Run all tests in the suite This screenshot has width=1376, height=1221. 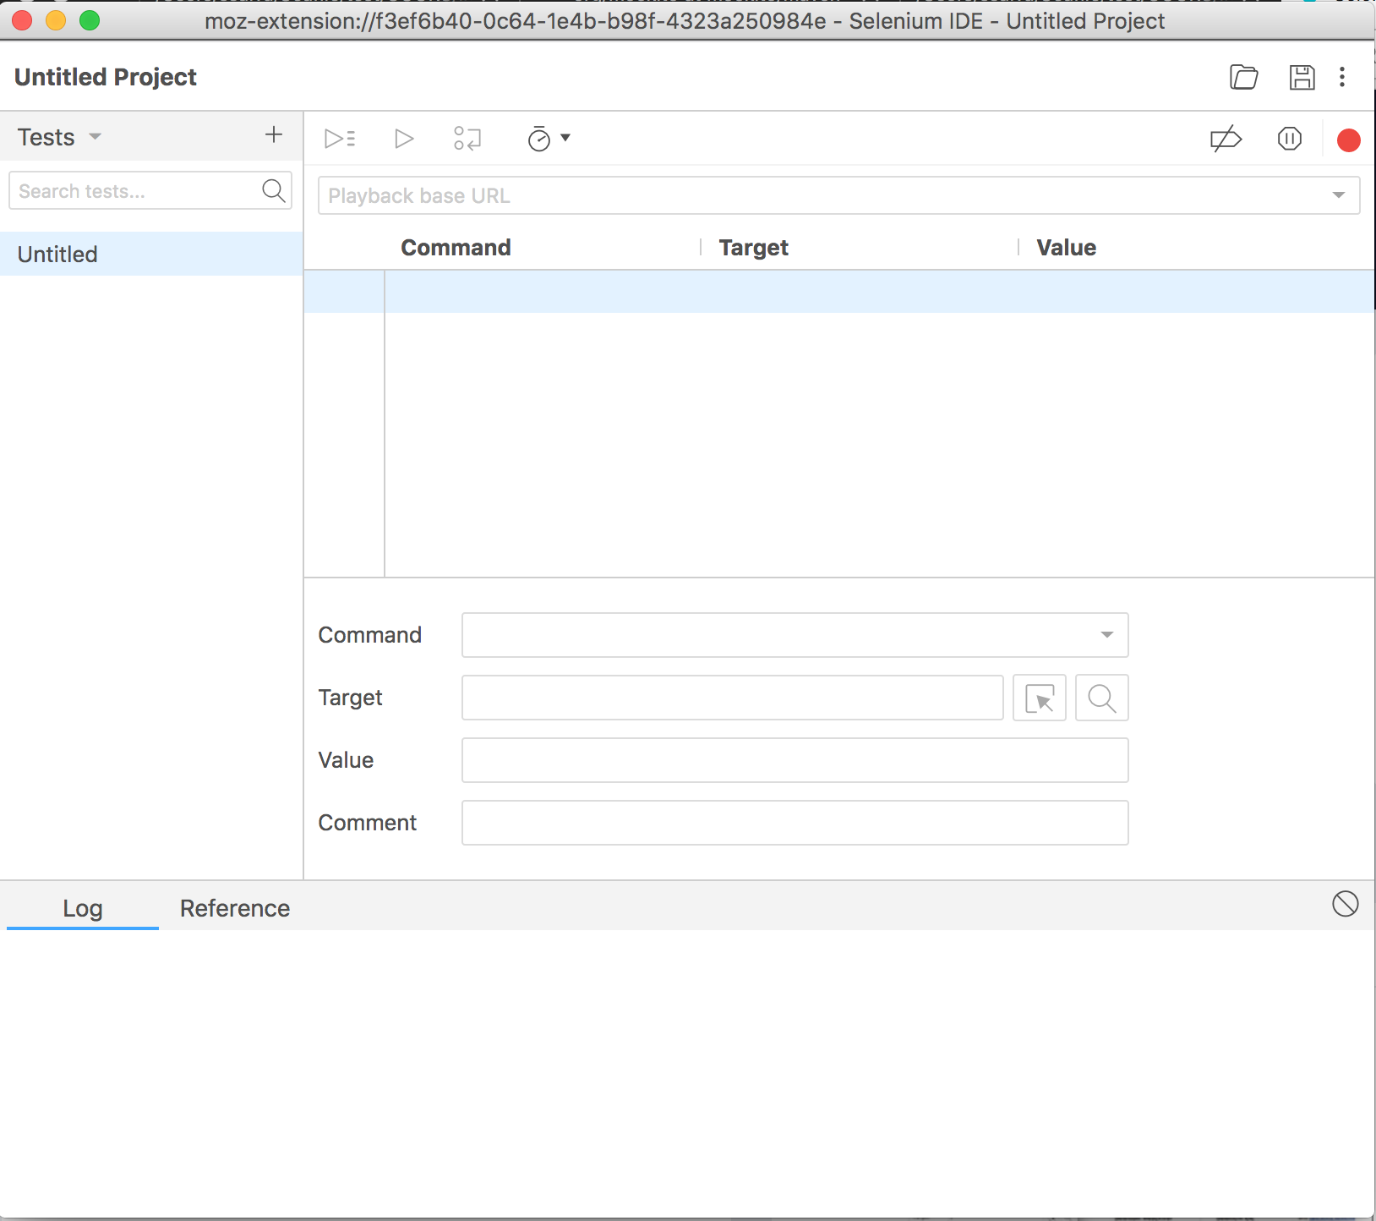[x=340, y=139]
